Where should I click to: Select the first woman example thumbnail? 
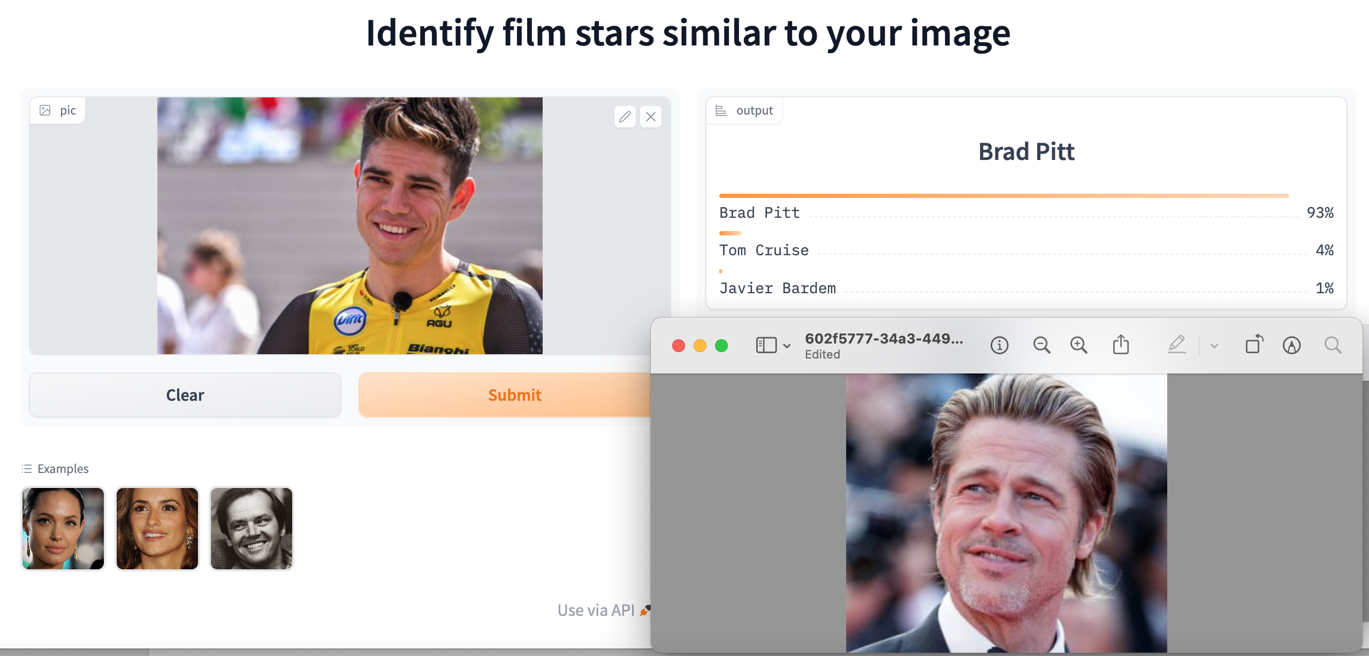pos(63,528)
